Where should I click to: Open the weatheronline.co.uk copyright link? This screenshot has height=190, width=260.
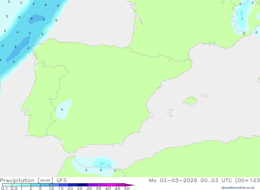point(238,188)
